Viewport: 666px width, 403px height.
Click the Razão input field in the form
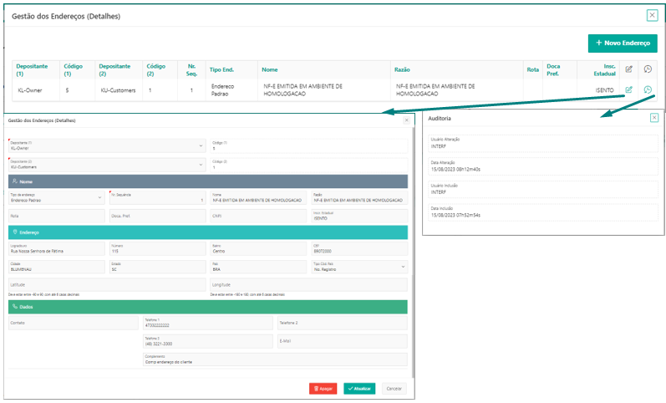[359, 197]
